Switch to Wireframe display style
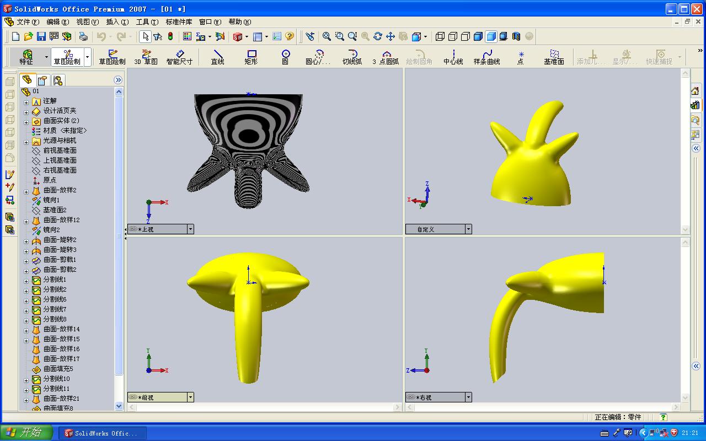Viewport: 706px width, 441px height. 440,36
